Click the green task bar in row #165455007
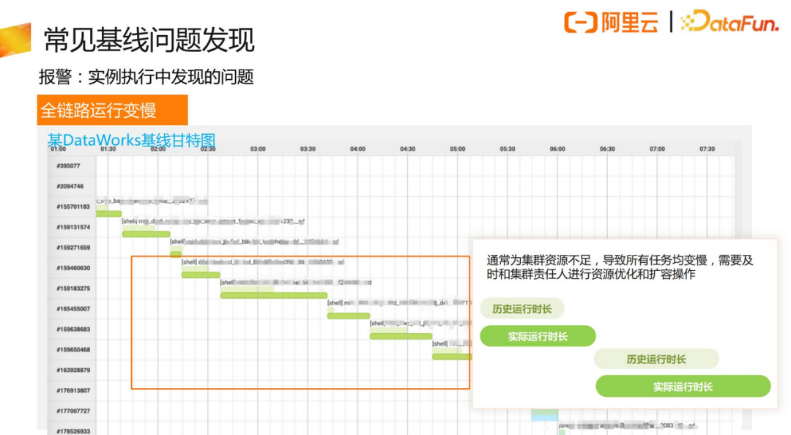 click(348, 316)
